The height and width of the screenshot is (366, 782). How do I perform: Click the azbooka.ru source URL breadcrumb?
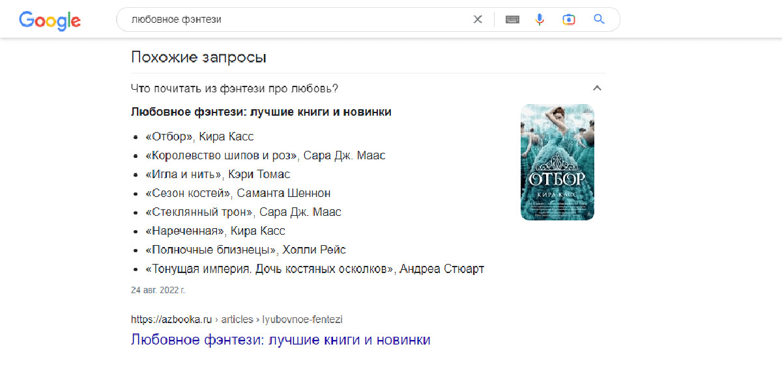coord(237,319)
